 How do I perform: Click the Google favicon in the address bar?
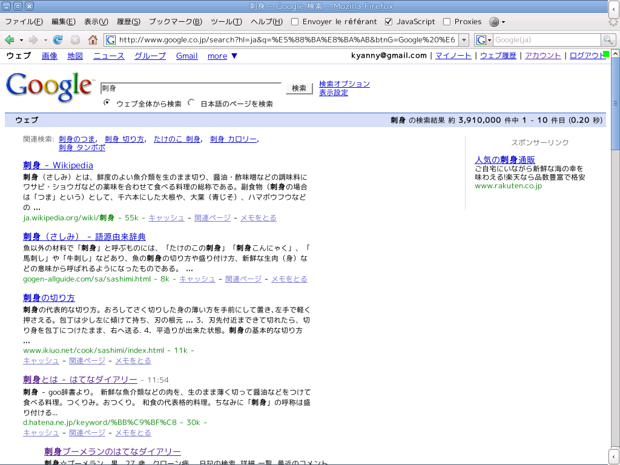coord(110,39)
